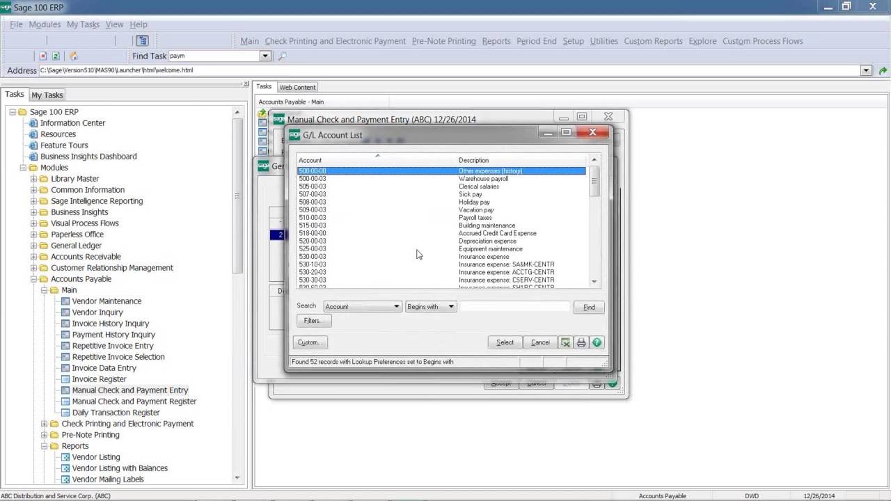This screenshot has width=891, height=501.
Task: Open the Account search field dropdown
Action: (396, 306)
